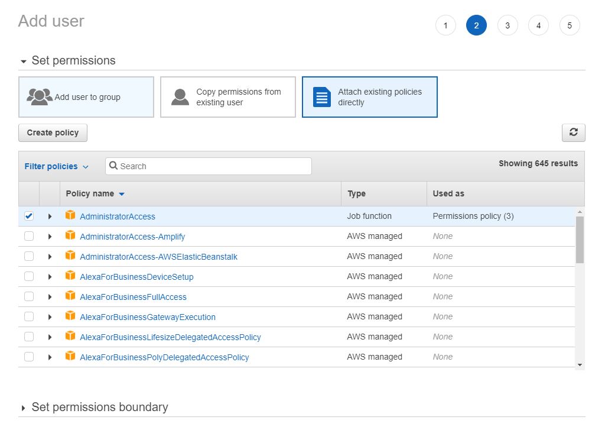Click the 'Permissions policy (3)' cell
Image resolution: width=605 pixels, height=433 pixels.
473,216
